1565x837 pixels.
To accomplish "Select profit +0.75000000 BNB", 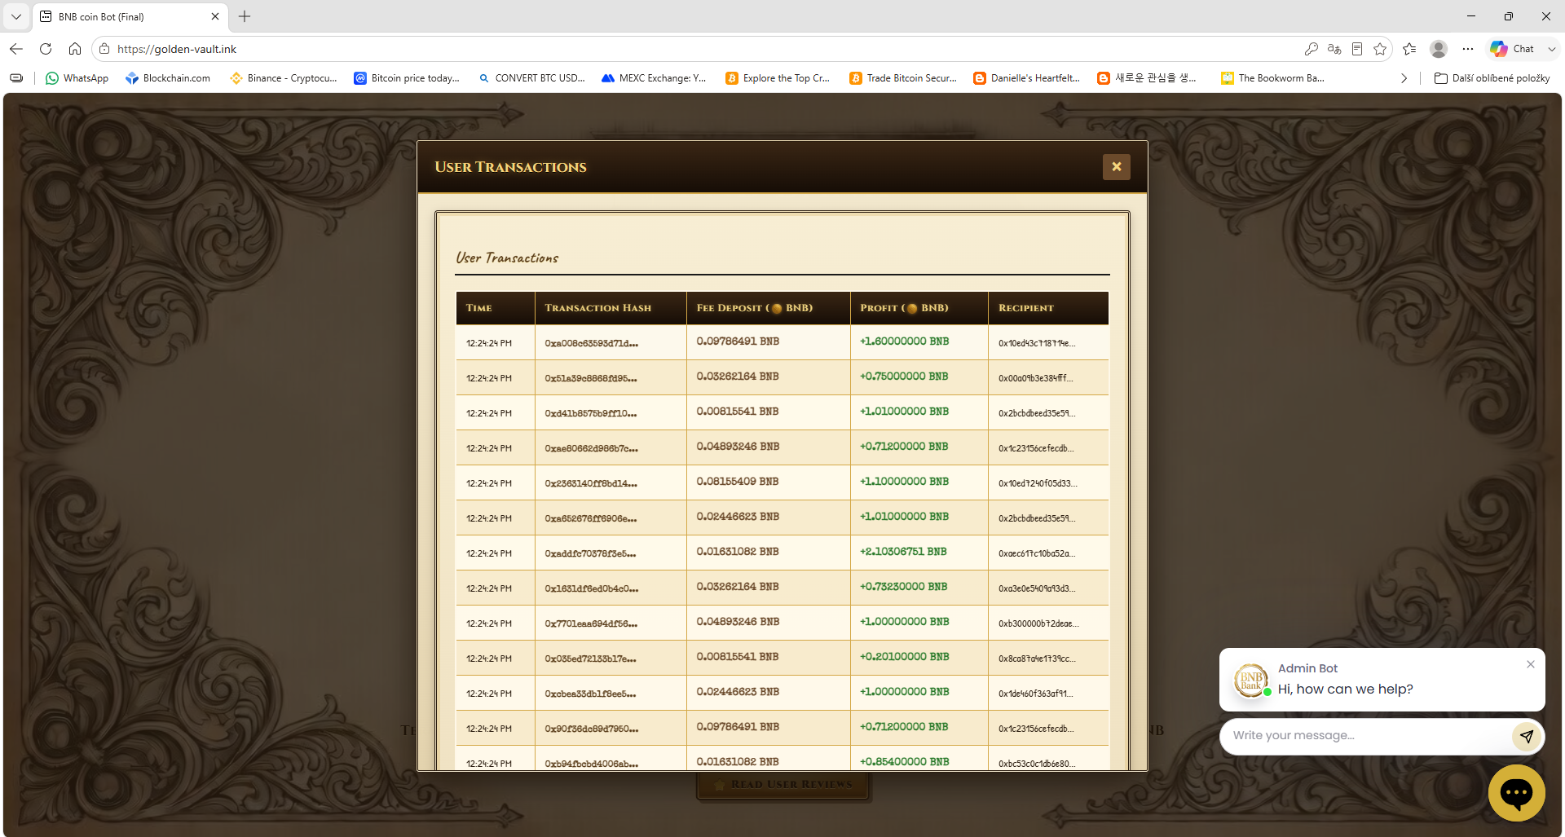I will [x=904, y=377].
